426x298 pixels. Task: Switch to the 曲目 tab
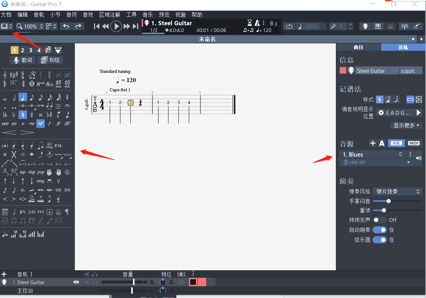(358, 47)
